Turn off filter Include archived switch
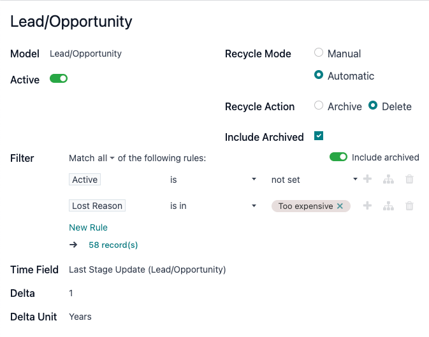Screen dimensions: 429x337 point(338,157)
